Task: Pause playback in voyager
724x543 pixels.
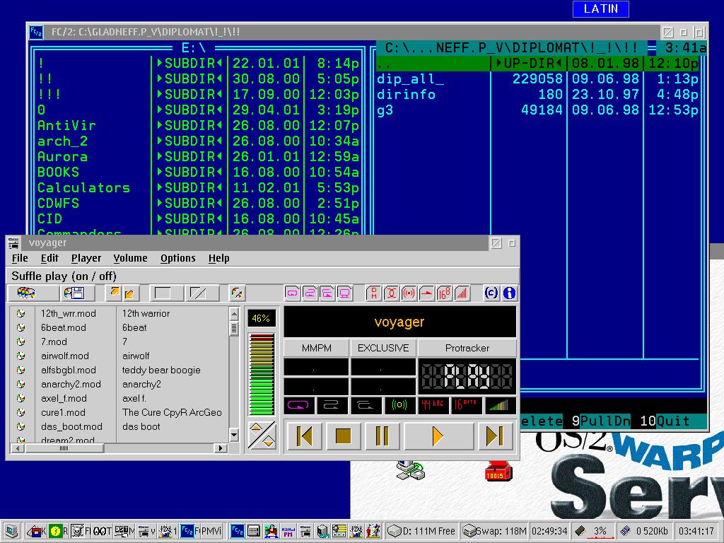Action: (382, 436)
